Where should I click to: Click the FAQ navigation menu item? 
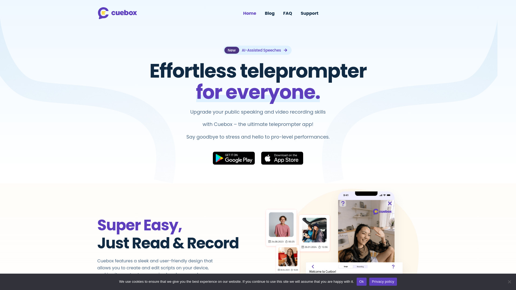point(287,13)
